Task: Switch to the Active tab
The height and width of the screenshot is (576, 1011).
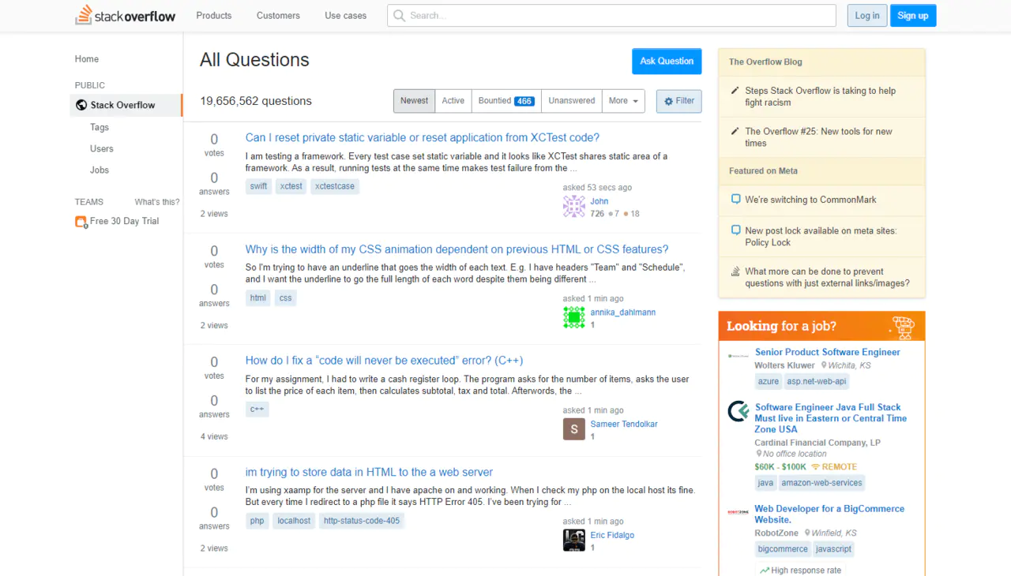Action: (x=453, y=101)
